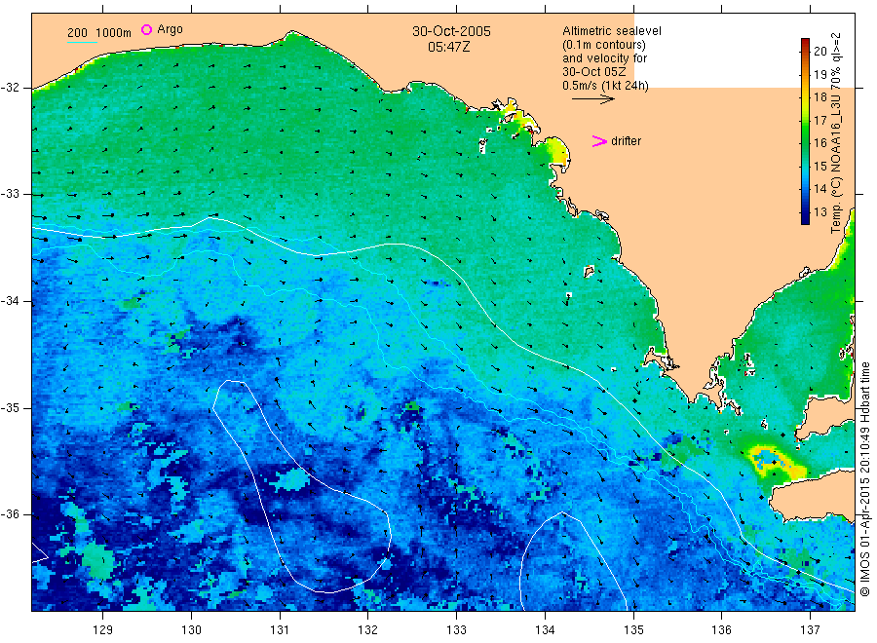
Task: Click the longitude label 133
Action: coord(456,629)
